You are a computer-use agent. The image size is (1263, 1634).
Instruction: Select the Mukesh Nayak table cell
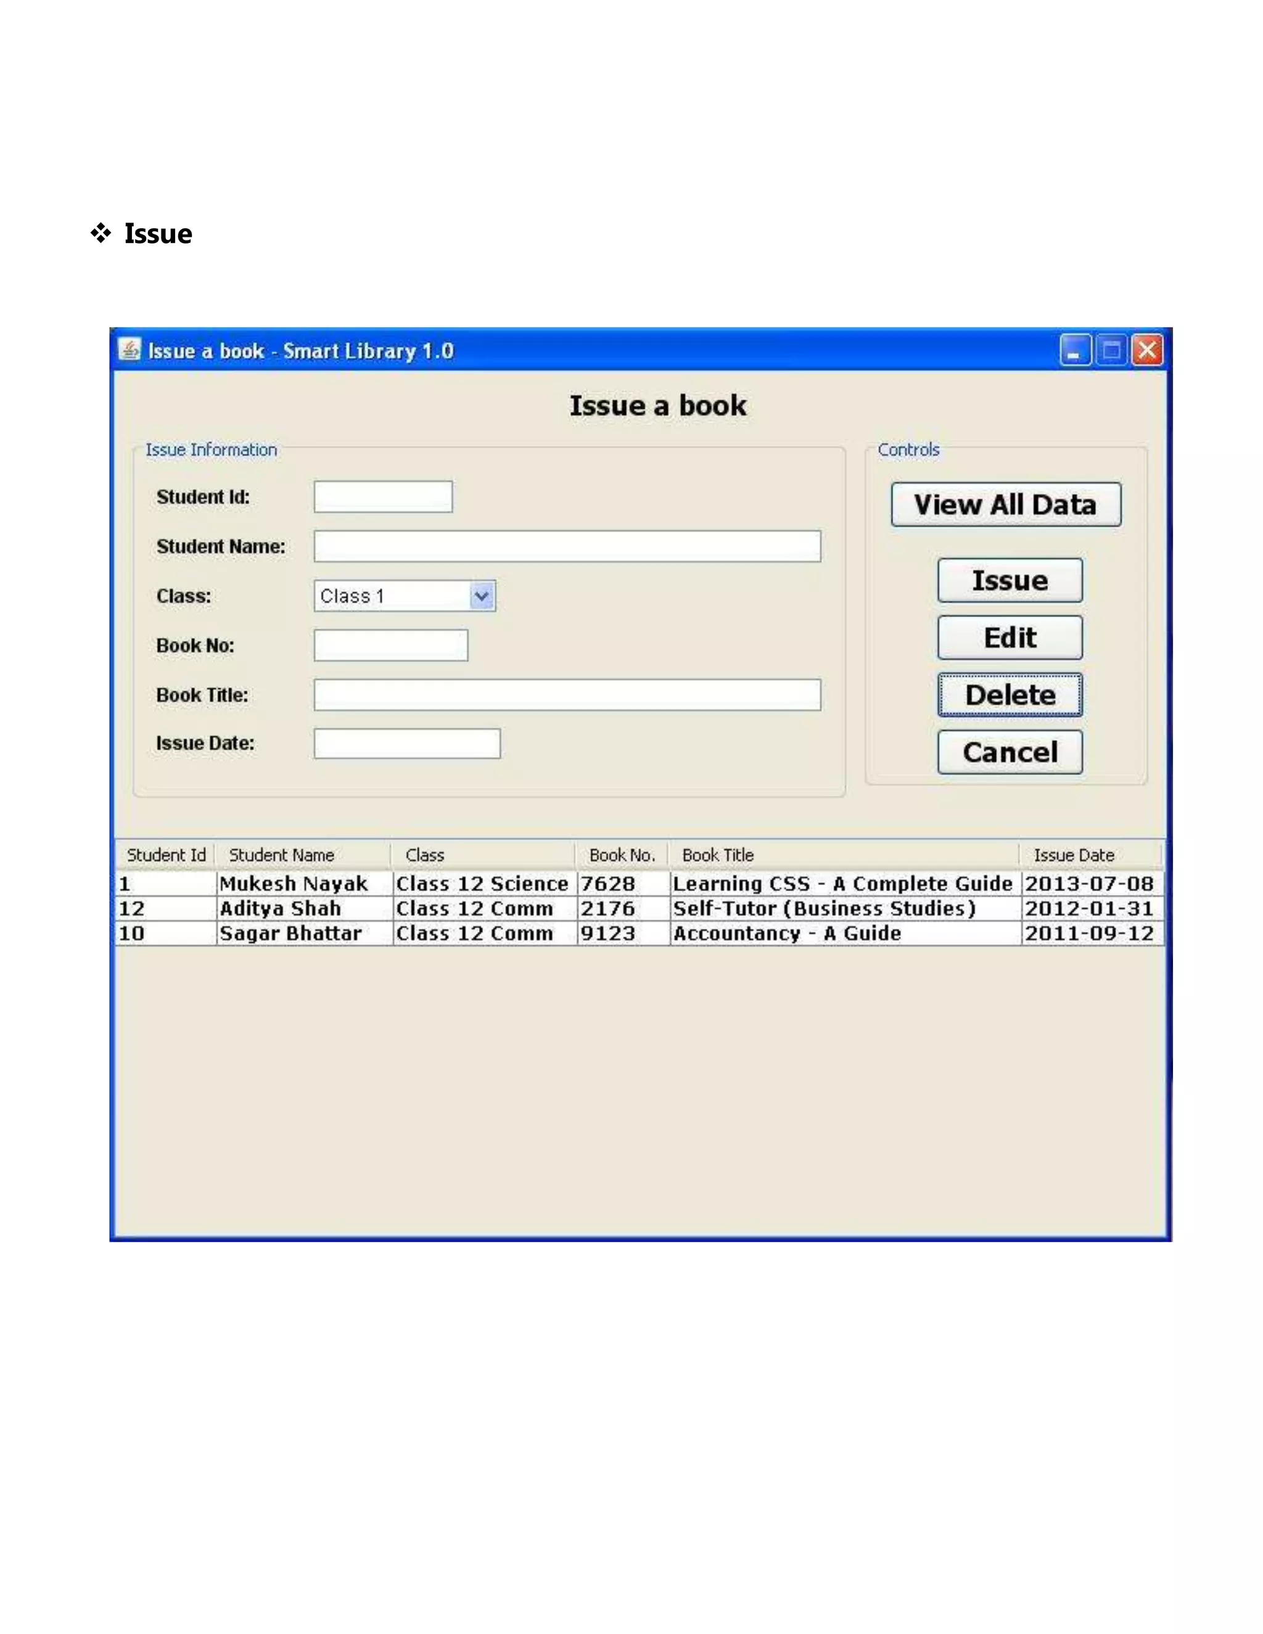pos(305,884)
